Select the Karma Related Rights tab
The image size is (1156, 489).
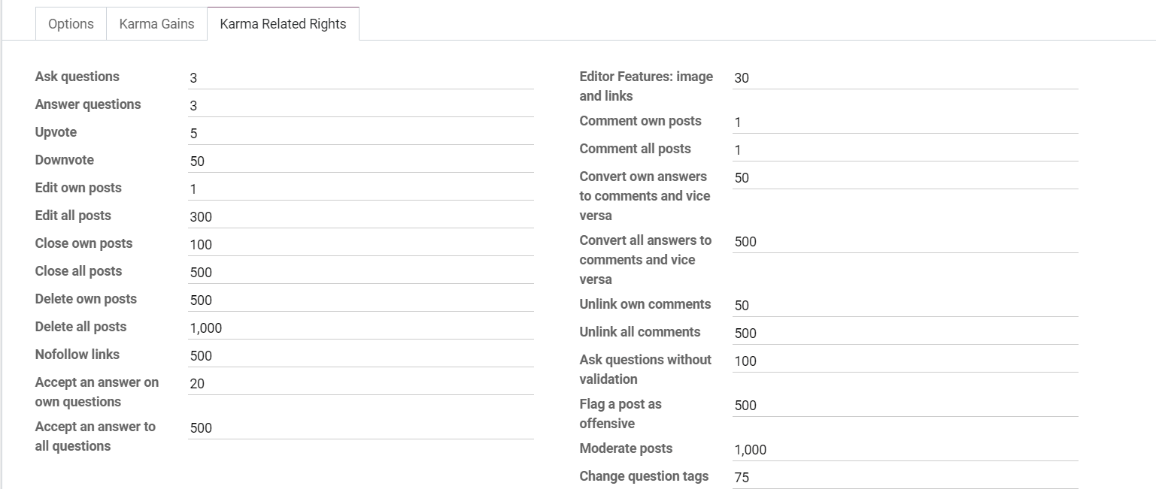coord(283,24)
